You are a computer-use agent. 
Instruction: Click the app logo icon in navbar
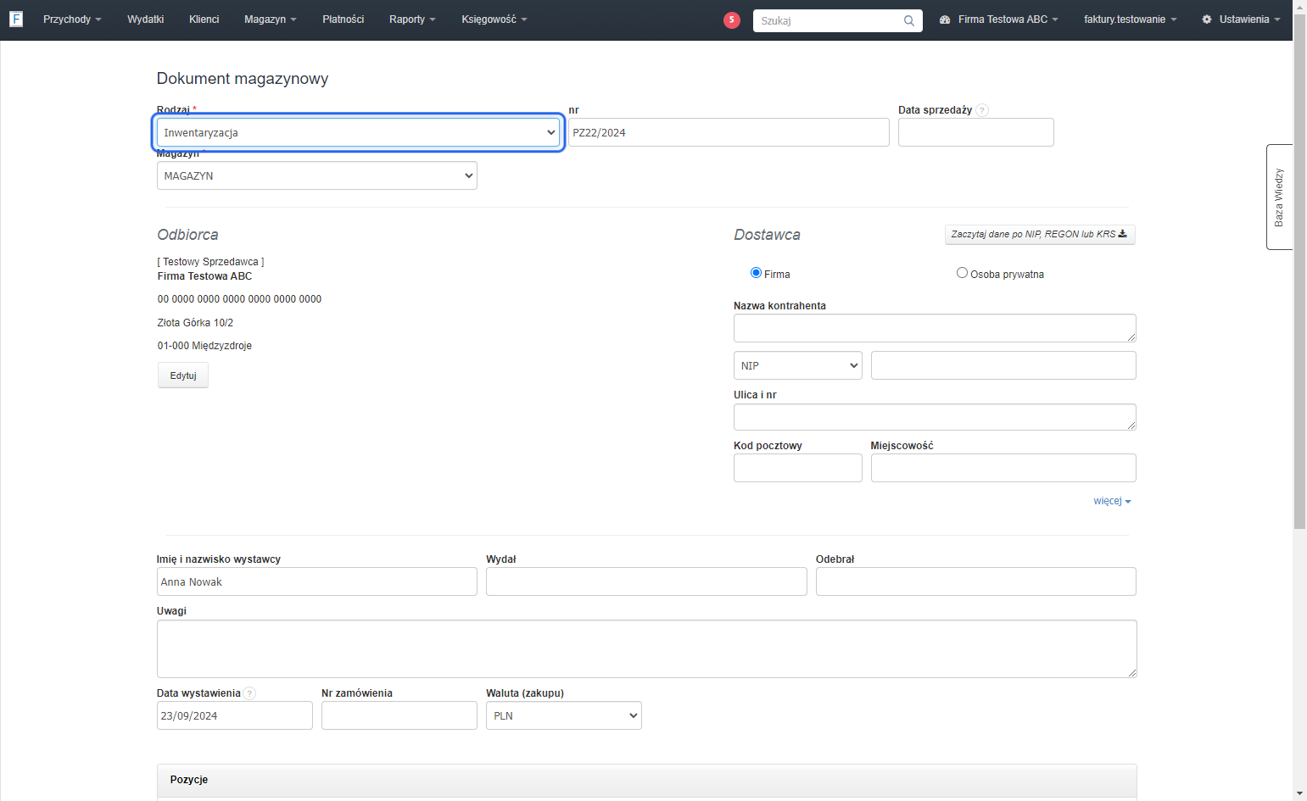(x=16, y=19)
